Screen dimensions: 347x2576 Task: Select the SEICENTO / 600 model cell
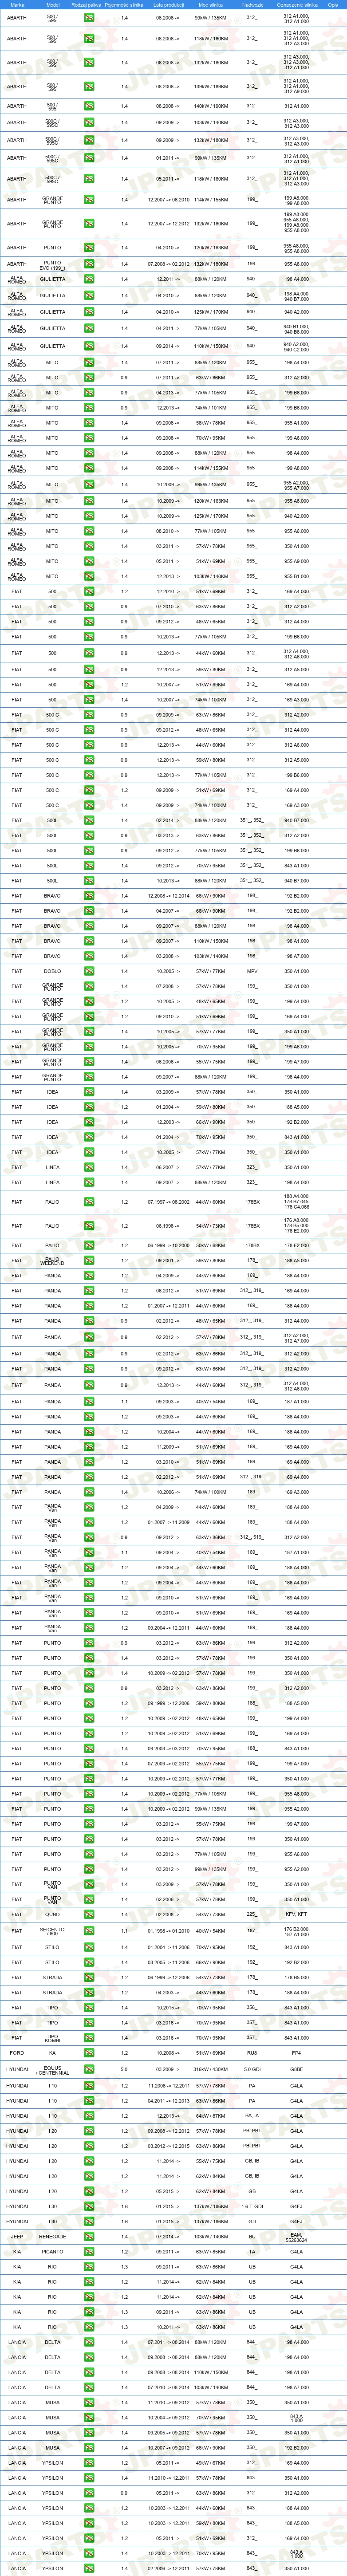point(53,1931)
